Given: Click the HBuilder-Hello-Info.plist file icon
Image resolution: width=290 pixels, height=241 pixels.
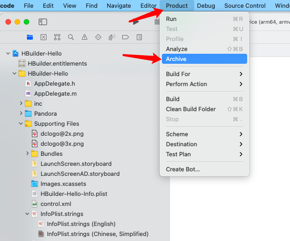Looking at the screenshot, I should [35, 194].
